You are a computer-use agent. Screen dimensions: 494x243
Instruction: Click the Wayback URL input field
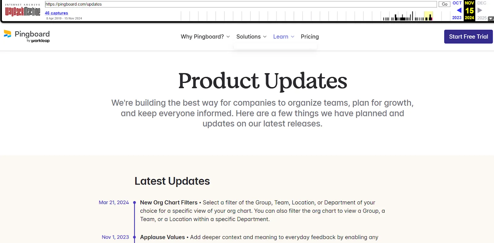click(241, 4)
